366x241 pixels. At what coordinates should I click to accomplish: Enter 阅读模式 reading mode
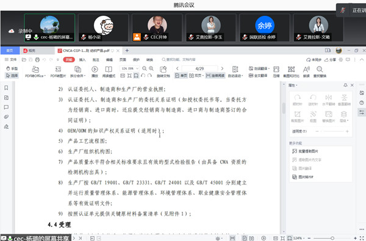click(109, 72)
